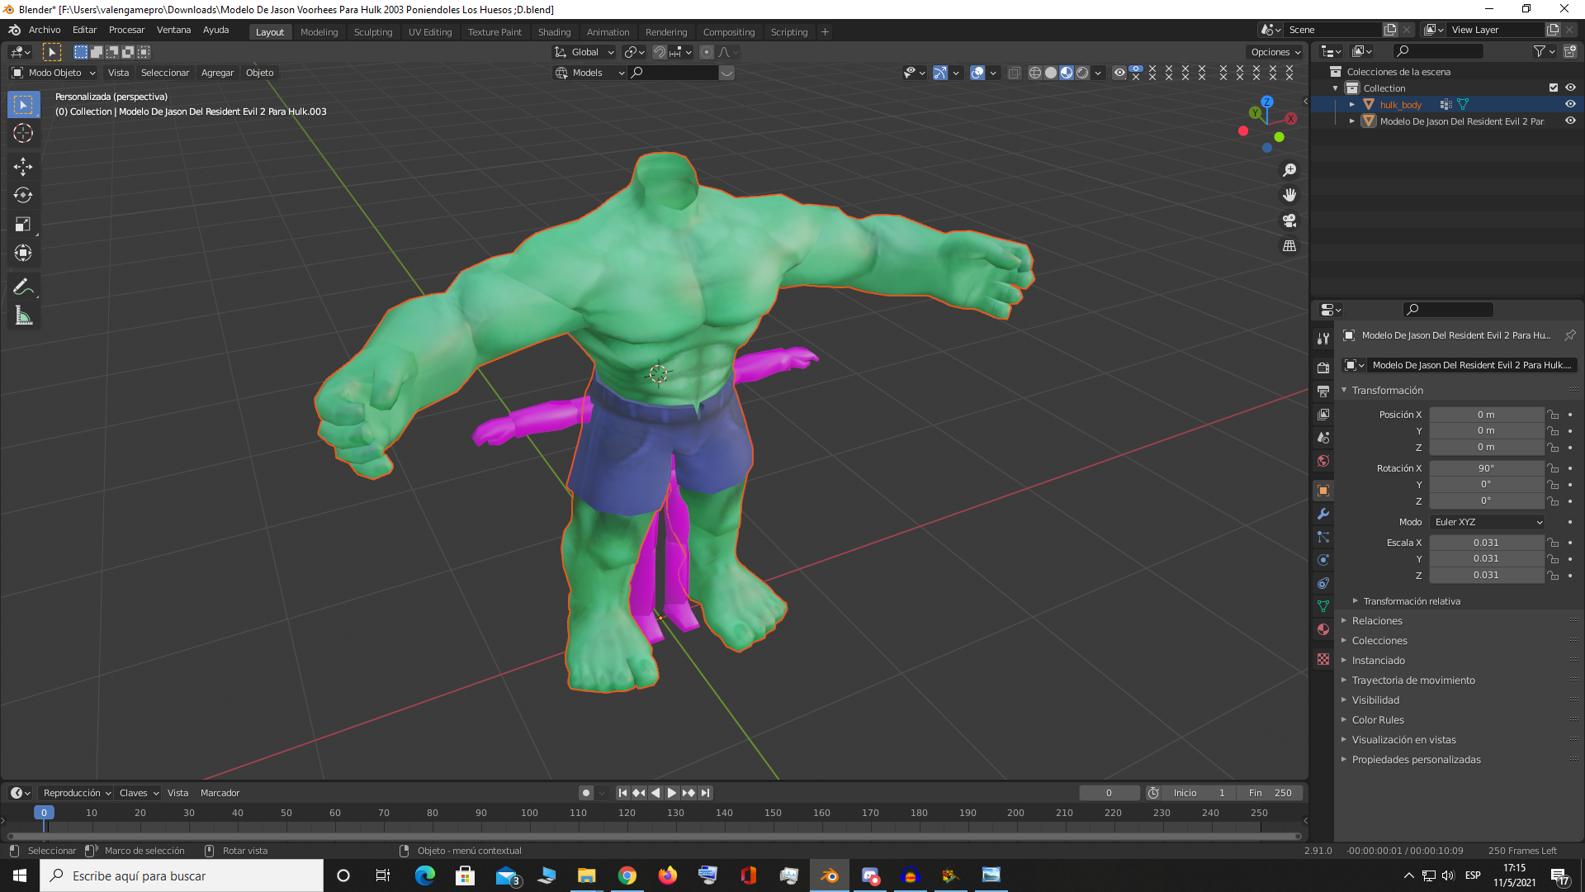
Task: Toggle X-ray mode in viewport header
Action: (1015, 73)
